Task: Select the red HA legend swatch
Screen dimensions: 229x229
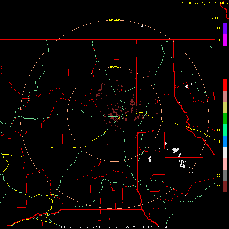Action: [225, 85]
